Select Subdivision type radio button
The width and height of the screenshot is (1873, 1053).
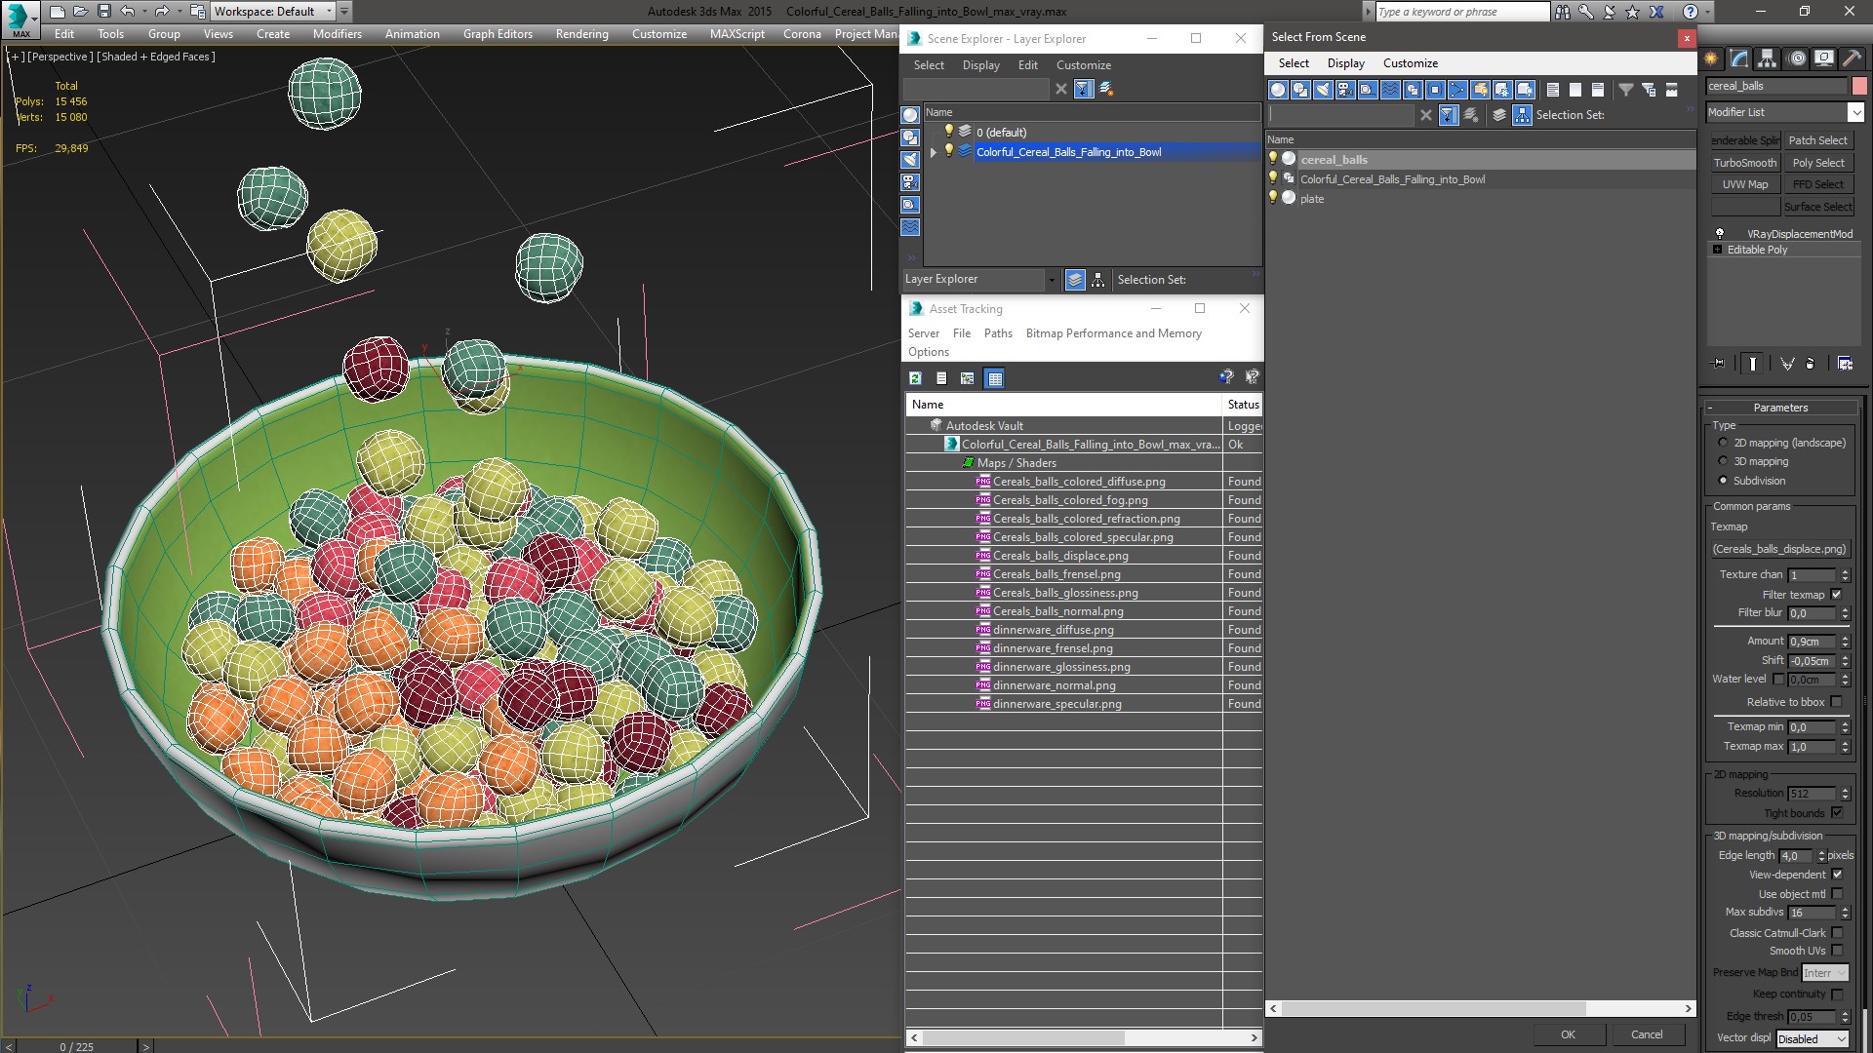(1723, 481)
